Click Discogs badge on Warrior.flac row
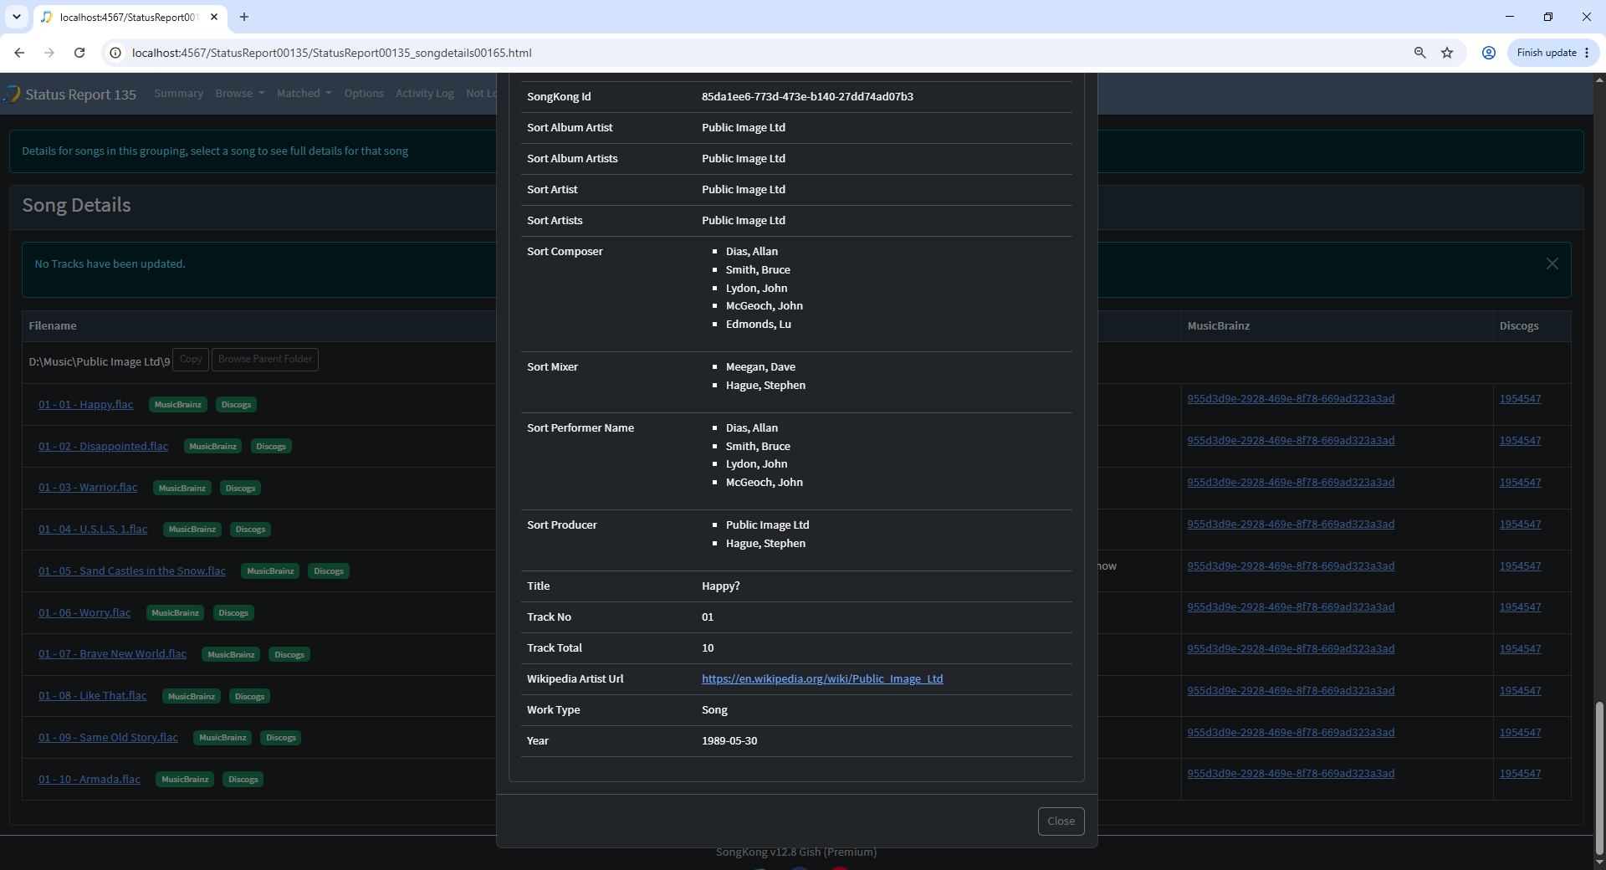The width and height of the screenshot is (1606, 870). coord(241,488)
